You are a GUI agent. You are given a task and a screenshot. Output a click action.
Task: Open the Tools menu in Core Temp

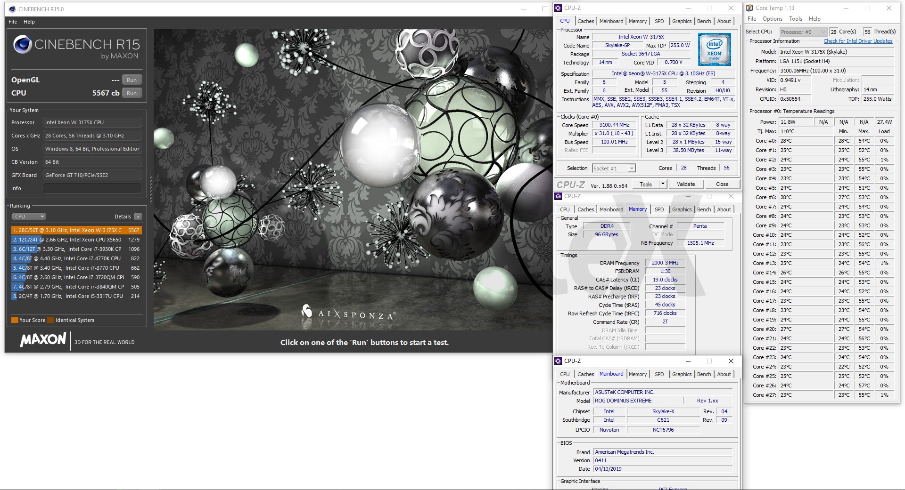coord(796,19)
